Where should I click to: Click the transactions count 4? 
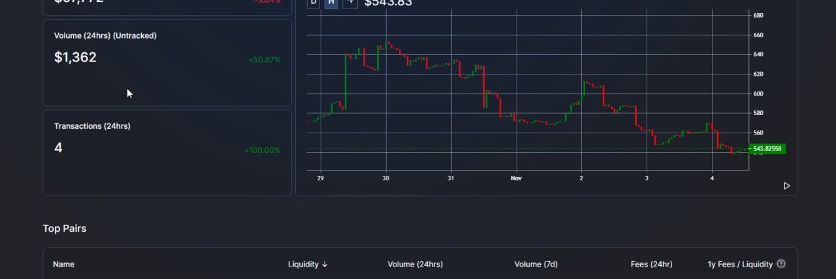58,148
